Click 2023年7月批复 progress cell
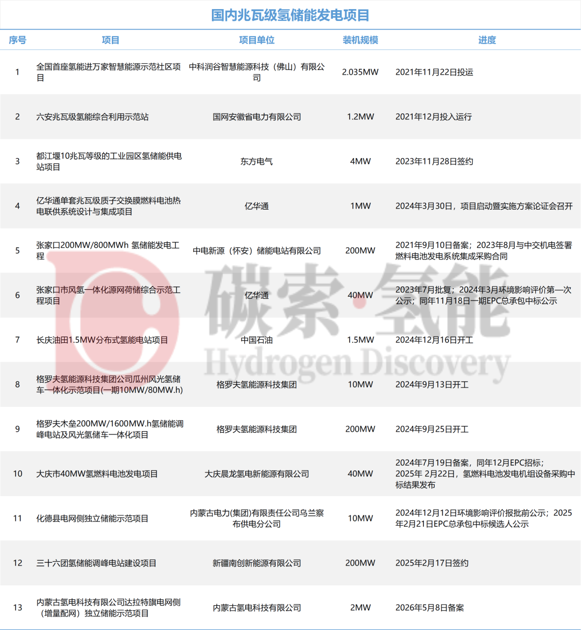581x630 pixels. click(483, 295)
